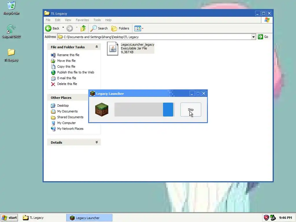Expand the Details panel

pyautogui.click(x=97, y=142)
